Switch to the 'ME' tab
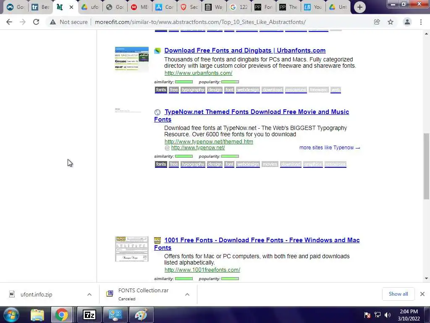Viewport: 430px width, 323px height. click(139, 7)
